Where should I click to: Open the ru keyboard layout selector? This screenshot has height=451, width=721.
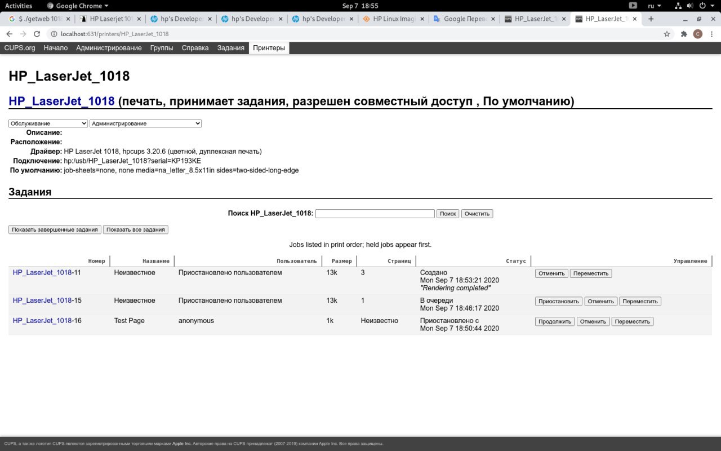click(x=654, y=6)
